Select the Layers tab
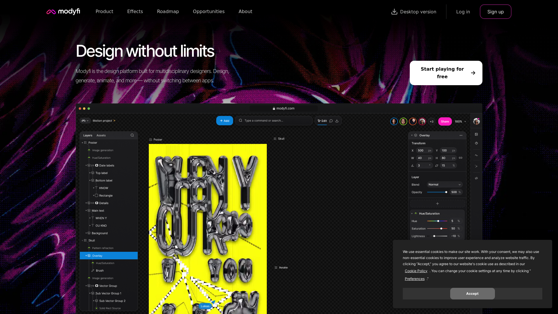Screen dimensions: 558x314 87,135
